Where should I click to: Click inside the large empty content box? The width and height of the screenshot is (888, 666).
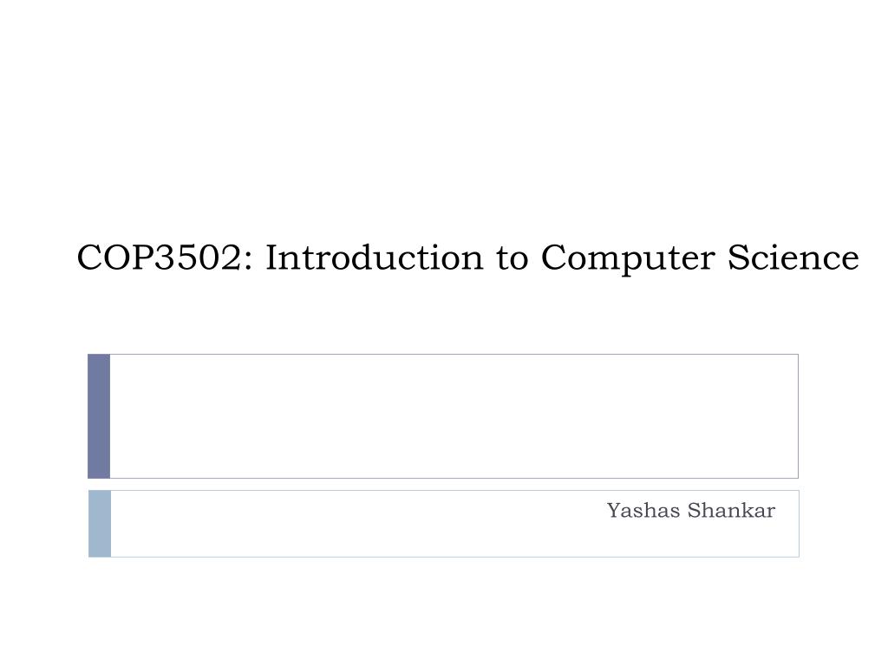tap(454, 416)
